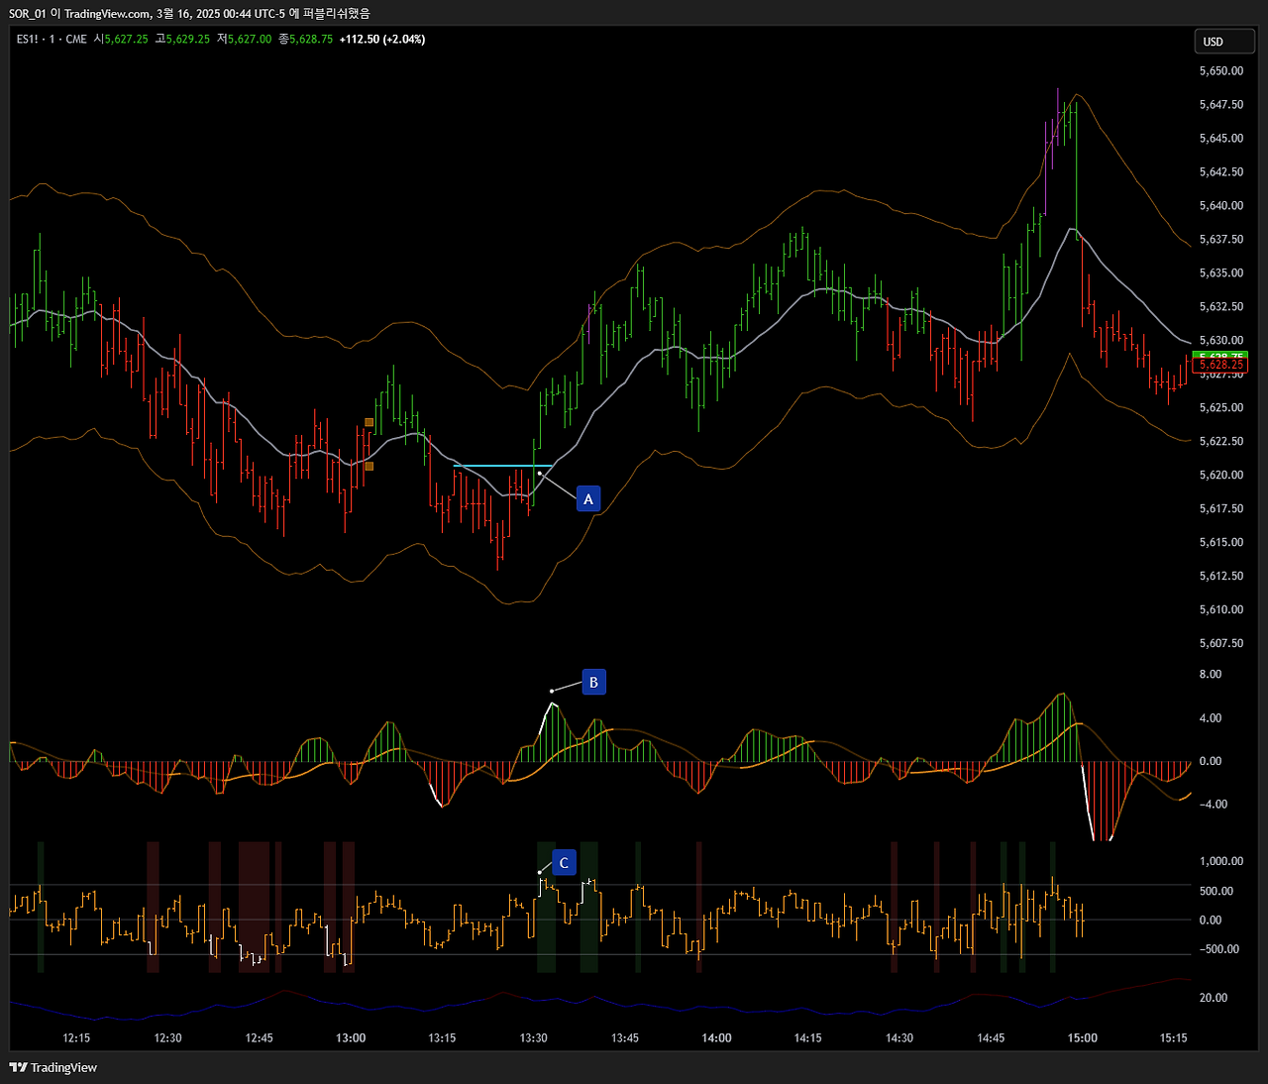This screenshot has height=1084, width=1268.
Task: Click the 1,000.00 indicator axis label
Action: tap(1220, 862)
